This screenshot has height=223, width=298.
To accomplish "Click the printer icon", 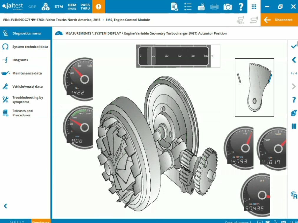I will pos(214,7).
